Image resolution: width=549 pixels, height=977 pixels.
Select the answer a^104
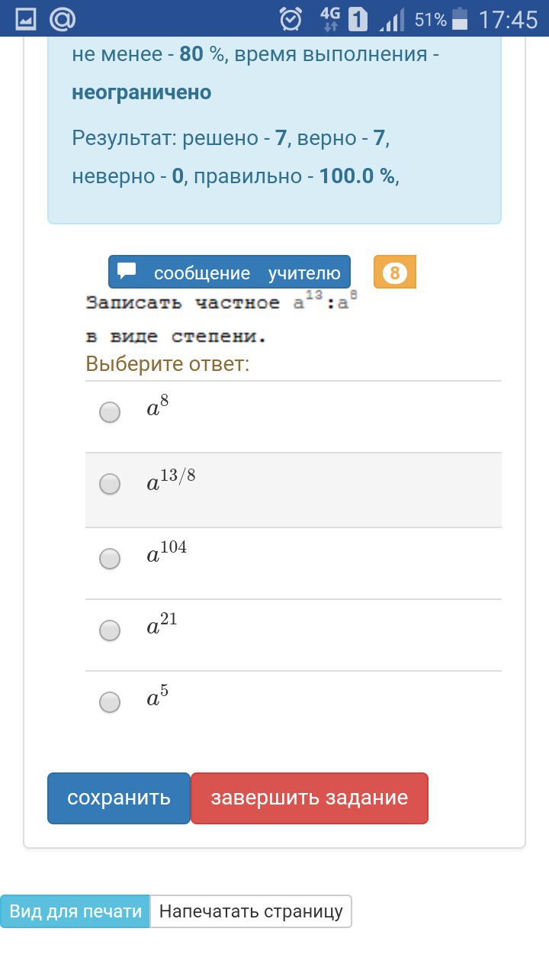[x=109, y=559]
